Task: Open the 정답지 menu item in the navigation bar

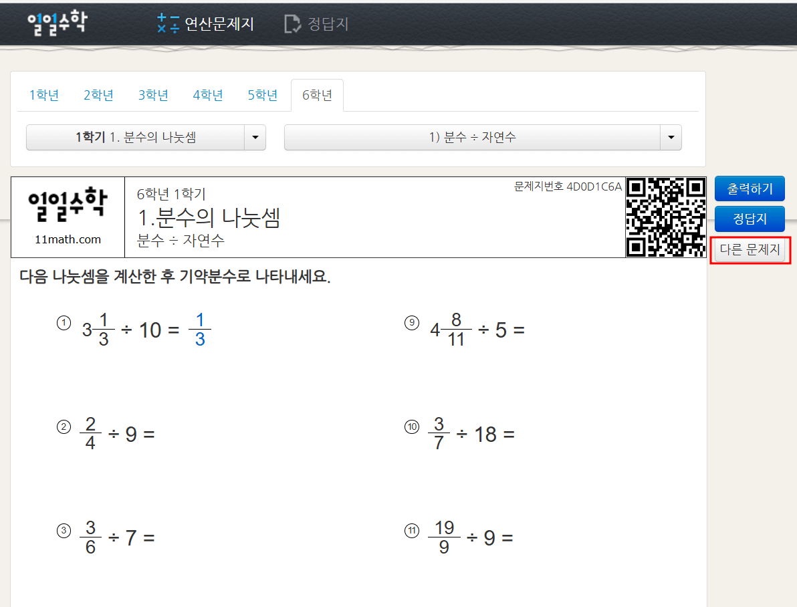Action: tap(328, 23)
